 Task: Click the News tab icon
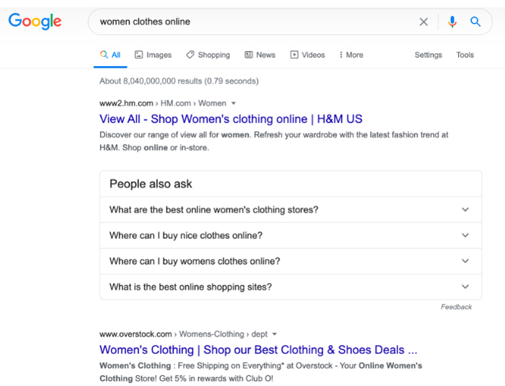249,55
